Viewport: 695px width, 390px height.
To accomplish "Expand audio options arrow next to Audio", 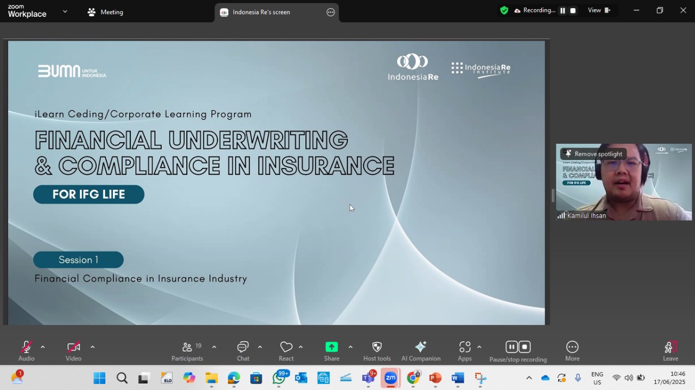I will (43, 347).
